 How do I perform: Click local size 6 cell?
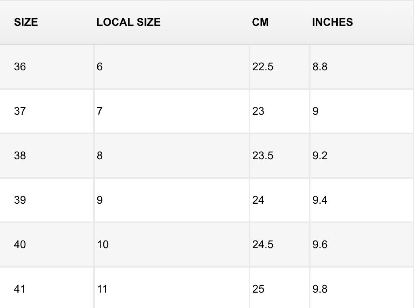coord(100,67)
